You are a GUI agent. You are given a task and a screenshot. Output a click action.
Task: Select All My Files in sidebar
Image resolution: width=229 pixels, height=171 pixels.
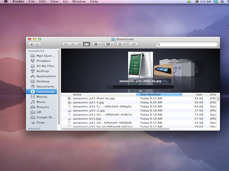point(42,66)
